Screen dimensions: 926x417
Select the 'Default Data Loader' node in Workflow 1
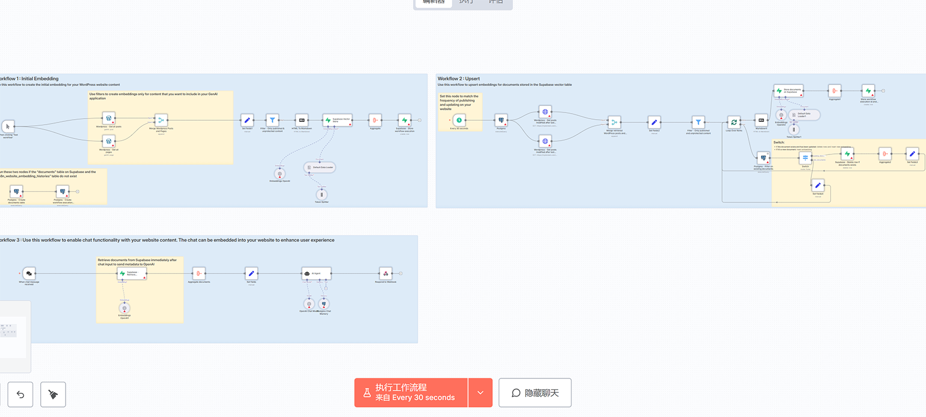(320, 167)
